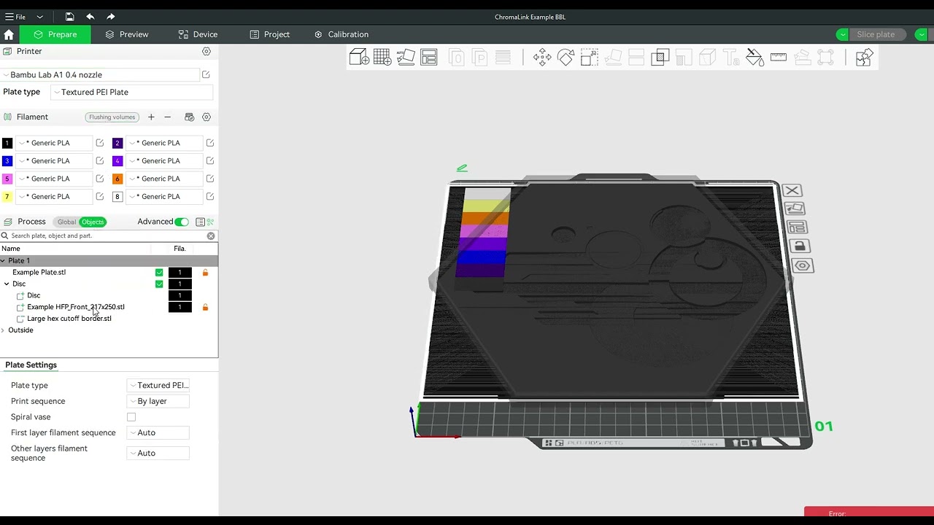Viewport: 934px width, 525px height.
Task: Select the Rotate tool
Action: (x=566, y=58)
